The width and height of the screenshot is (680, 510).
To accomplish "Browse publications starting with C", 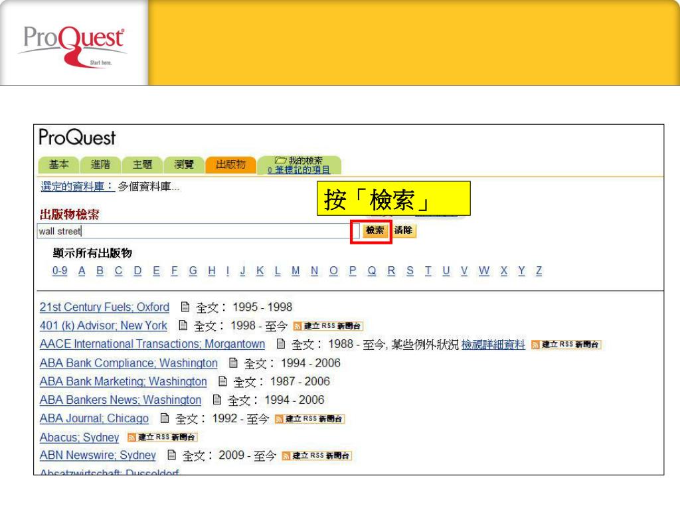I will [x=118, y=271].
